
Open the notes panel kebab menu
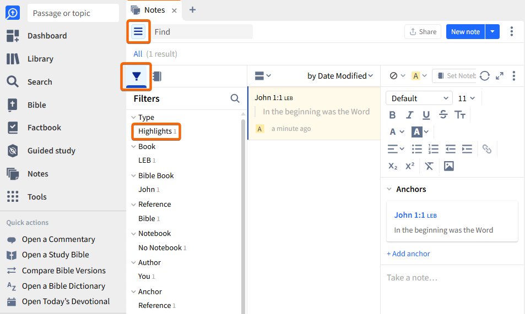(x=512, y=31)
